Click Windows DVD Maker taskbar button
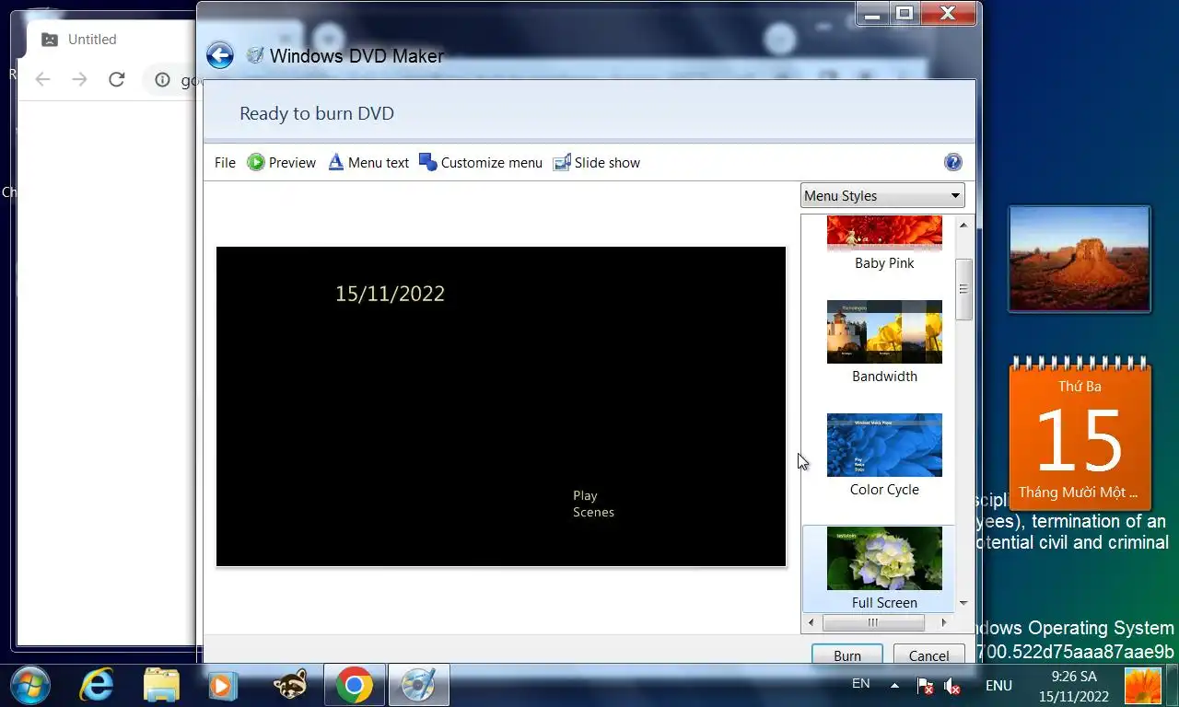Viewport: 1179px width, 707px height. click(x=419, y=685)
